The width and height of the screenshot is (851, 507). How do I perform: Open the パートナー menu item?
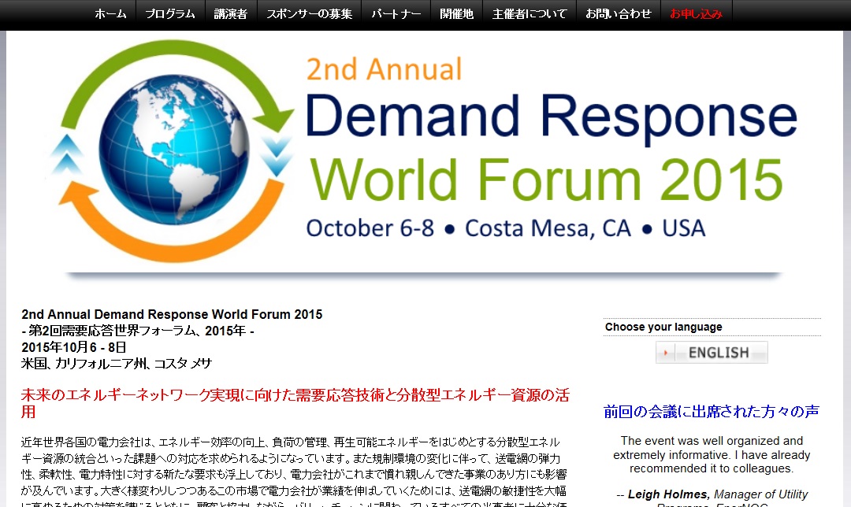396,14
